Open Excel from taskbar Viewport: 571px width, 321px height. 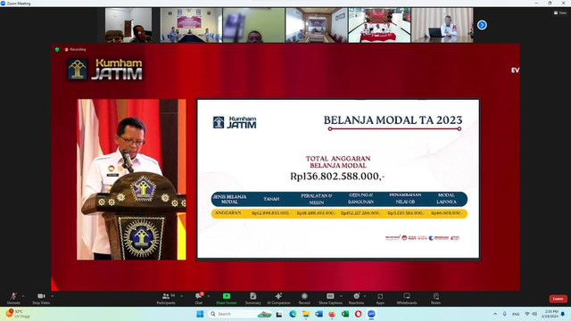click(345, 314)
